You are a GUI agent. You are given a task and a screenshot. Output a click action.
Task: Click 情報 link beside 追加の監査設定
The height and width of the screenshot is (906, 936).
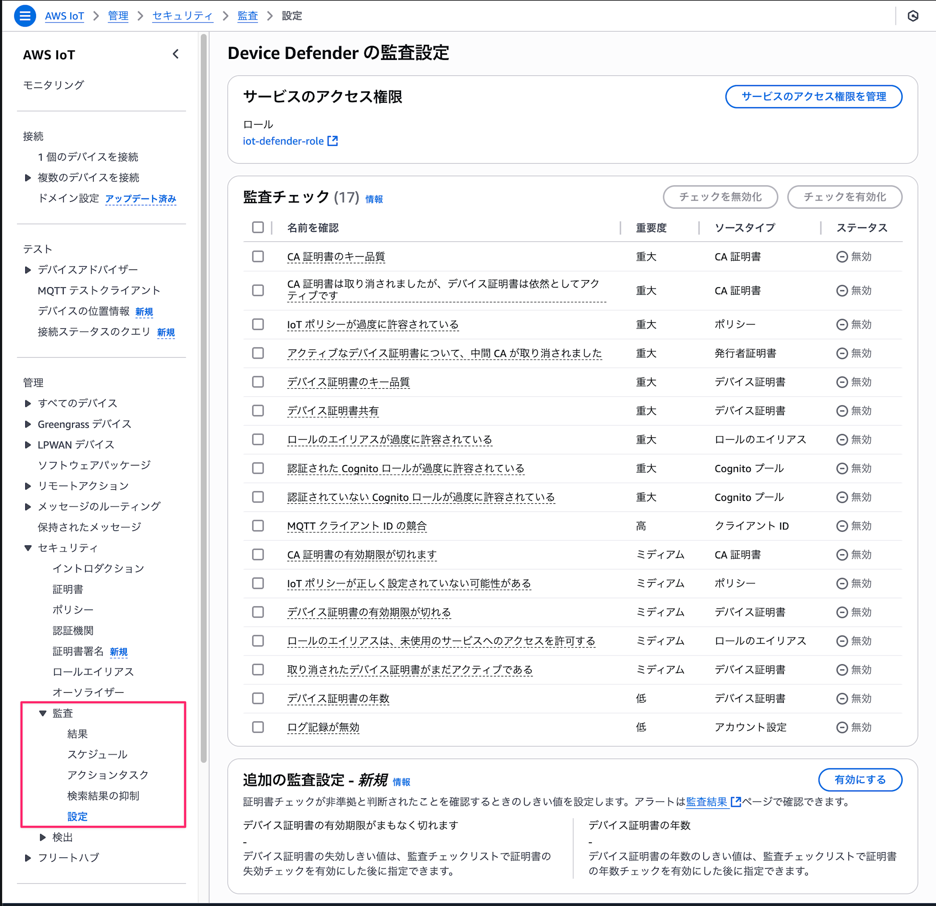[401, 782]
